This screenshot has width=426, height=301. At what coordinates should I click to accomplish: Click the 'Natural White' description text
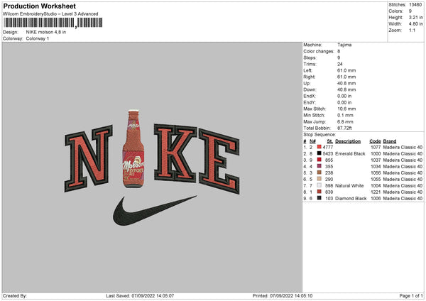[x=349, y=186]
